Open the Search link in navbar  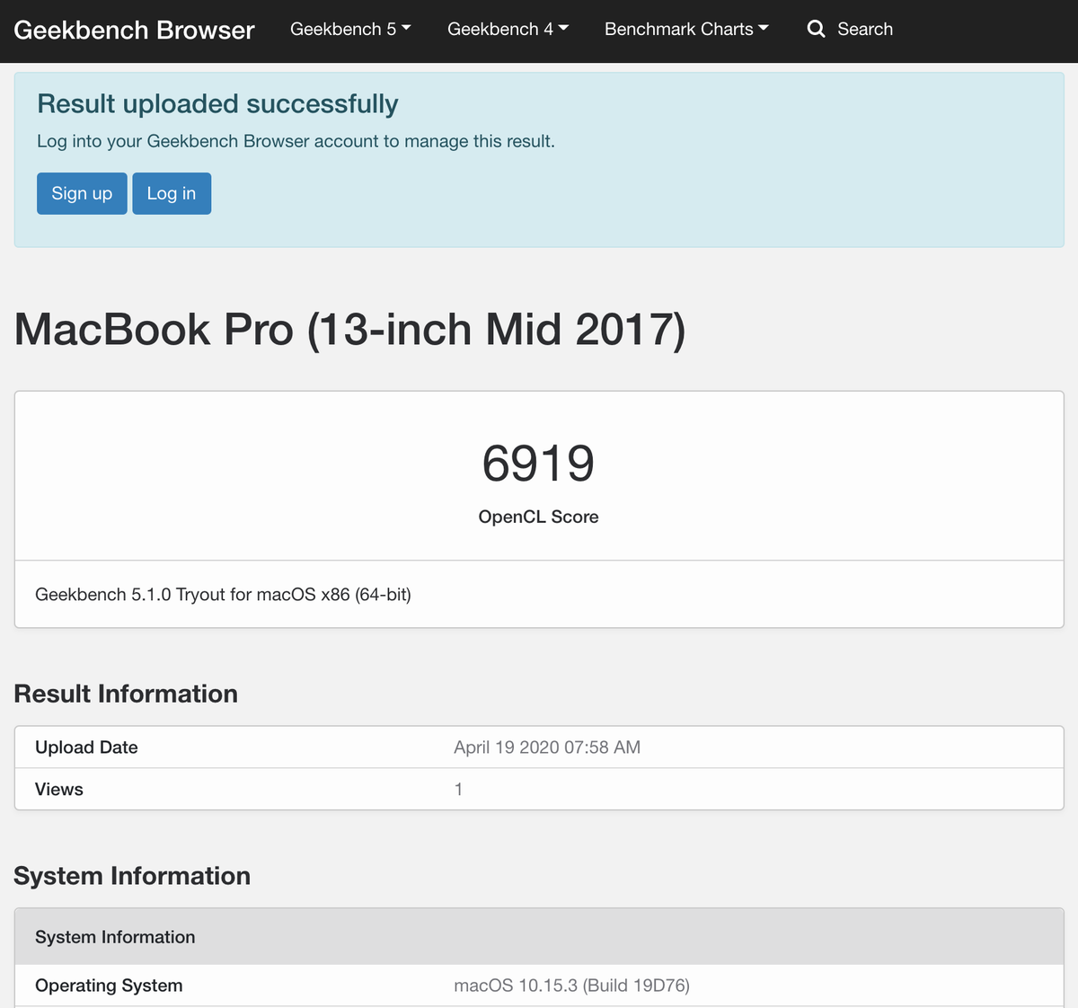pyautogui.click(x=850, y=30)
